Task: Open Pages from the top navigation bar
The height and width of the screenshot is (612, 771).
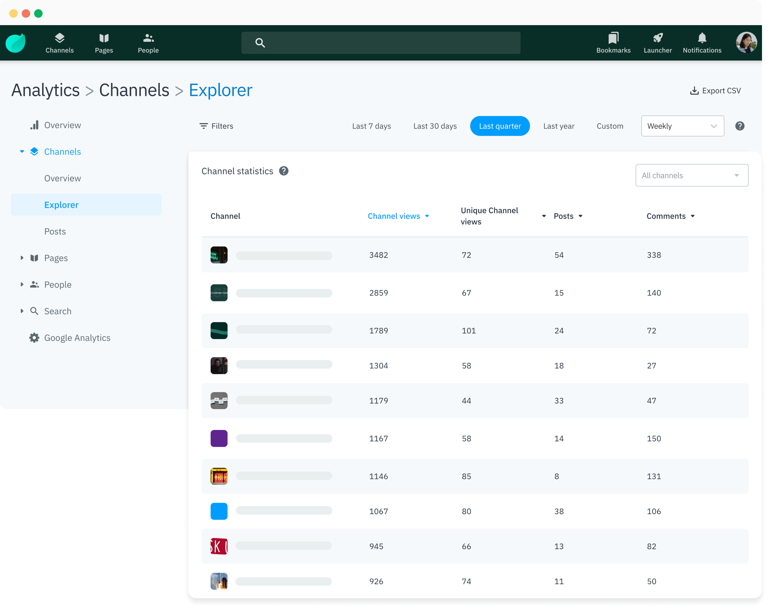Action: (104, 43)
